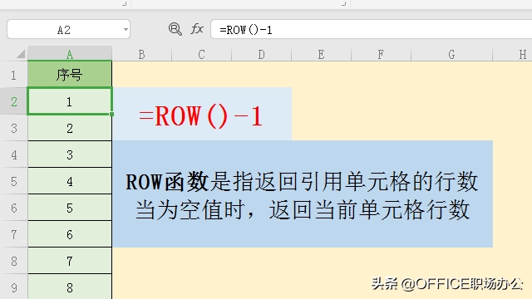This screenshot has width=532, height=299.
Task: Select cell A8 containing 7
Action: coord(70,261)
